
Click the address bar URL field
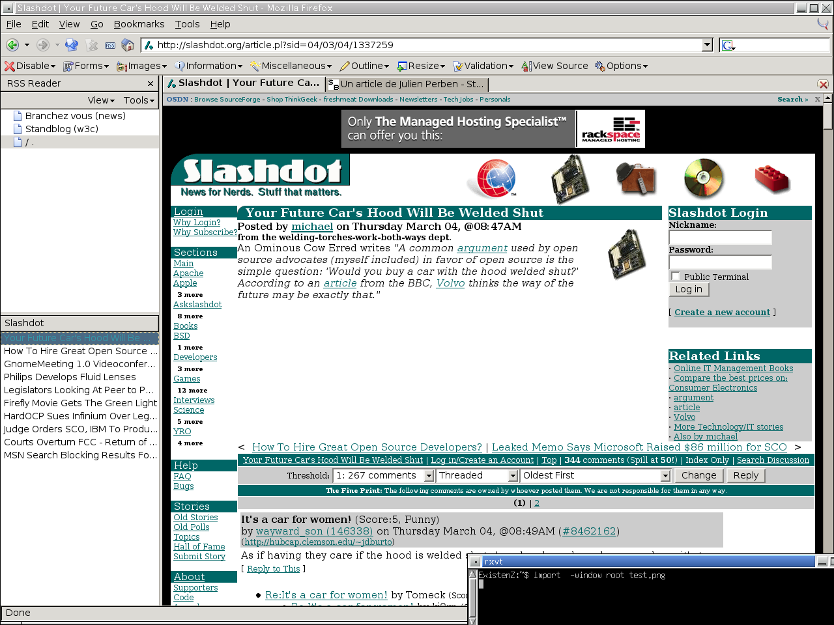tap(427, 45)
